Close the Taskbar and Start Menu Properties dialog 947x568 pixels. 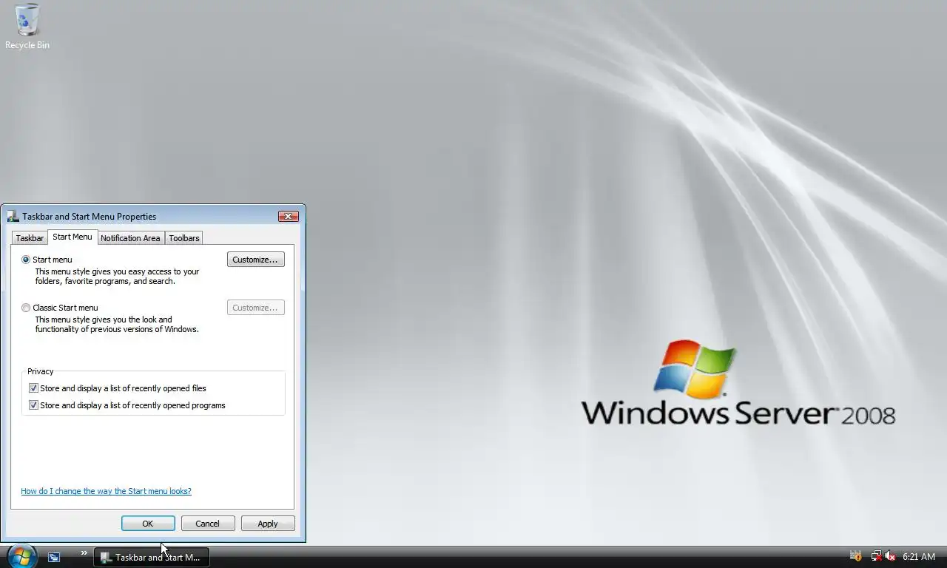pyautogui.click(x=289, y=216)
